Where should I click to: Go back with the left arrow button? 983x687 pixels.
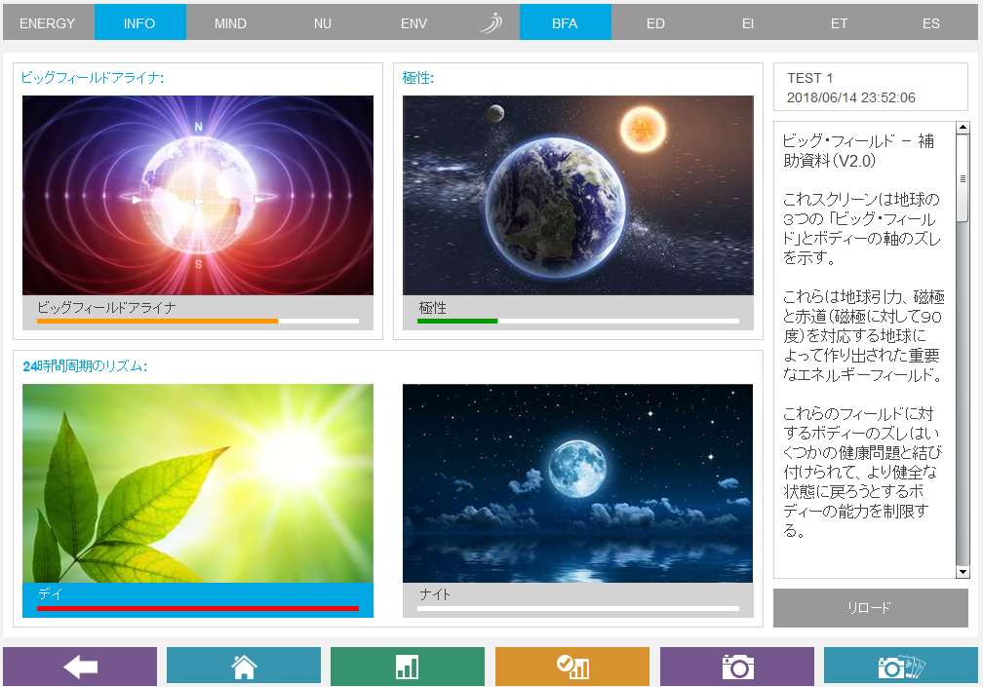point(80,667)
